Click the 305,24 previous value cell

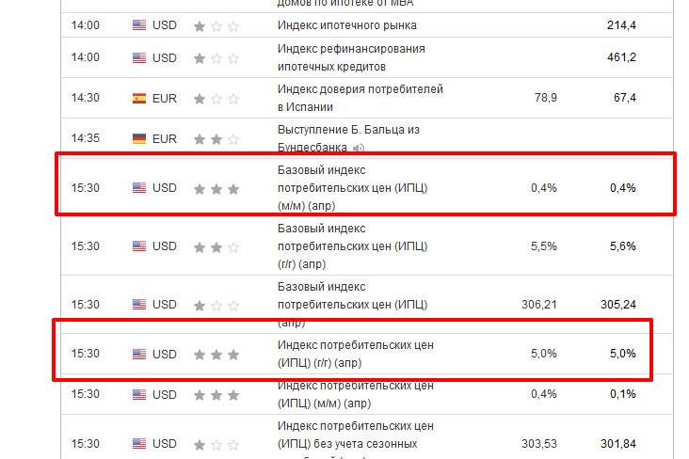click(x=617, y=305)
